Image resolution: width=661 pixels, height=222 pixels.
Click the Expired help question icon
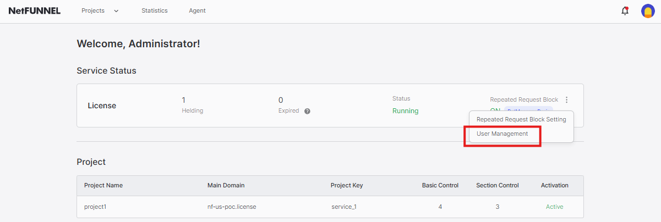pos(307,111)
